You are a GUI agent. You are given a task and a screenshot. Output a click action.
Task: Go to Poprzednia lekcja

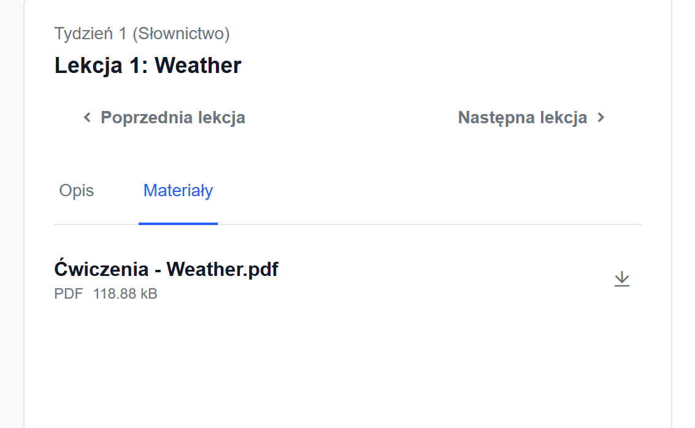pos(172,117)
